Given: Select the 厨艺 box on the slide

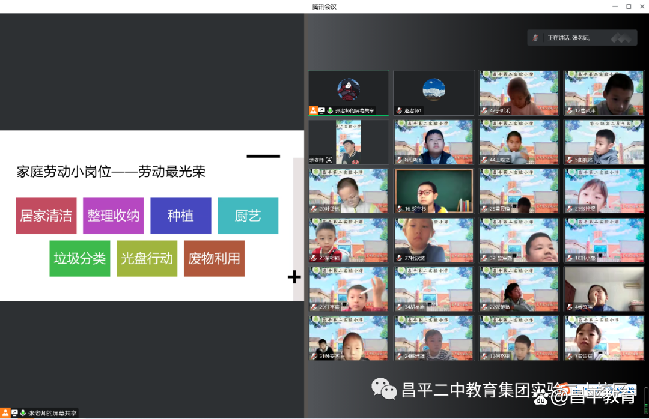Looking at the screenshot, I should 248,216.
